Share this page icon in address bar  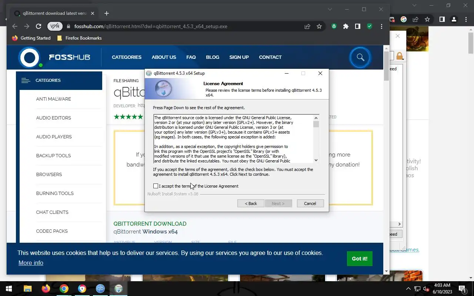point(307,26)
